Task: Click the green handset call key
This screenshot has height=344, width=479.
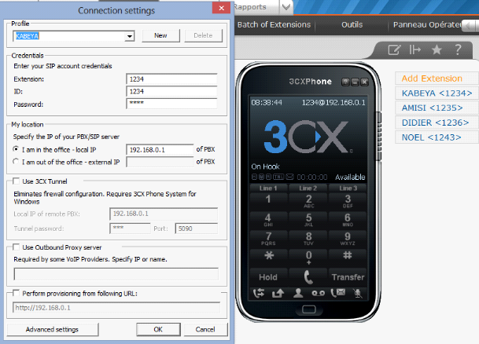Action: pyautogui.click(x=308, y=277)
